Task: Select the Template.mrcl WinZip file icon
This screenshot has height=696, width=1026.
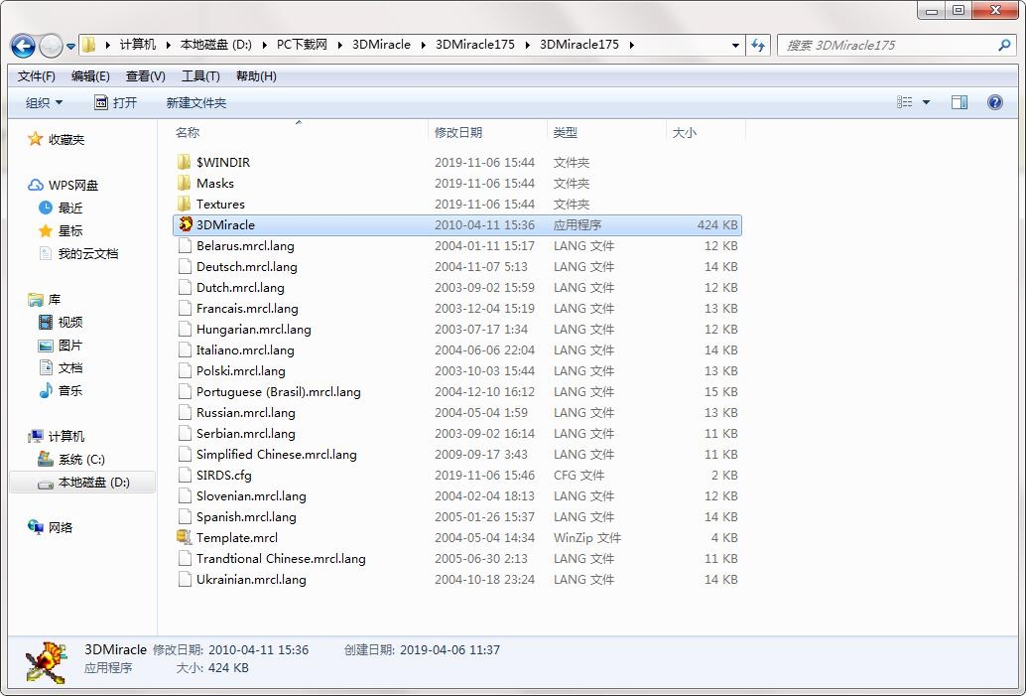Action: pos(185,537)
